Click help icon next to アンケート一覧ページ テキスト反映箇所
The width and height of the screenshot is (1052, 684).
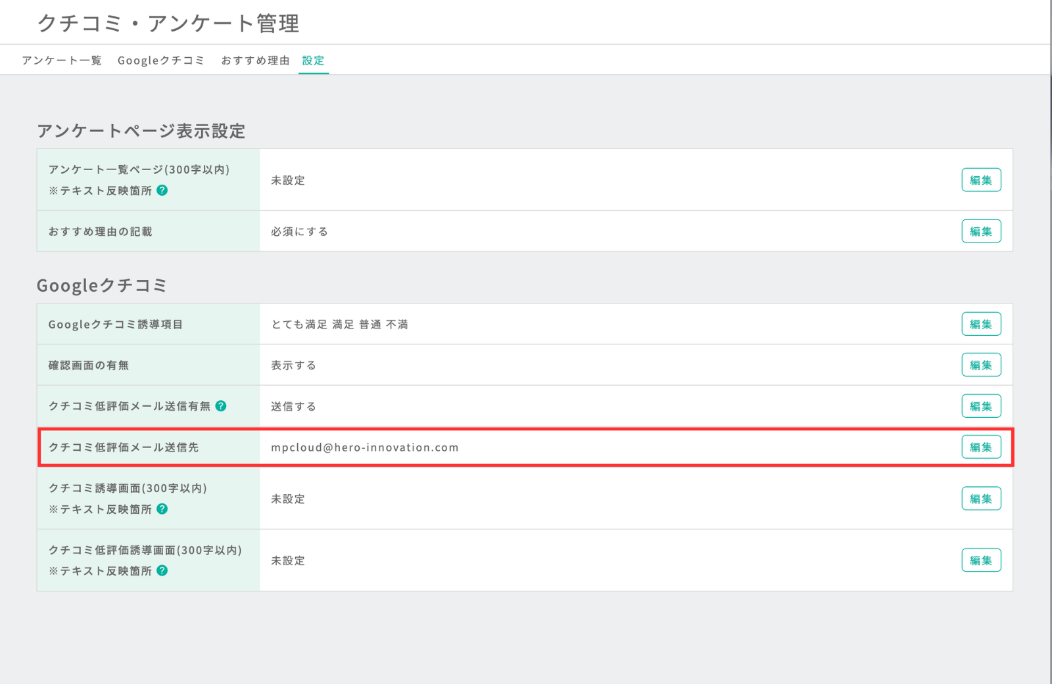coord(162,190)
